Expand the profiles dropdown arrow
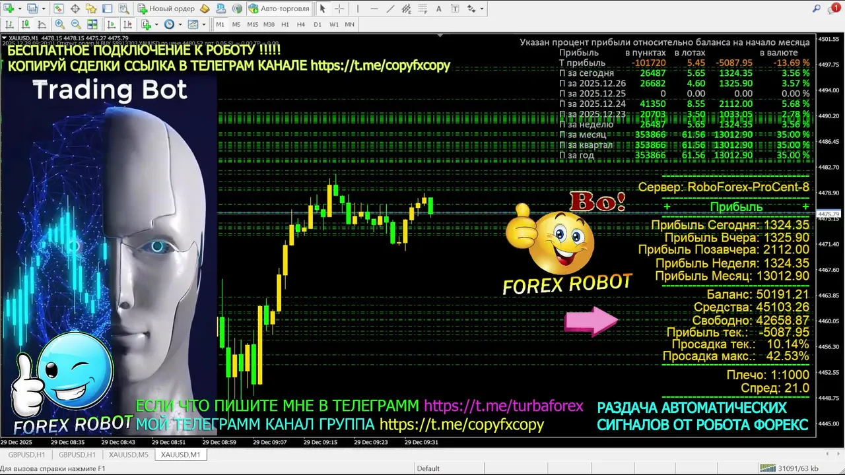The width and height of the screenshot is (845, 475). point(44,9)
